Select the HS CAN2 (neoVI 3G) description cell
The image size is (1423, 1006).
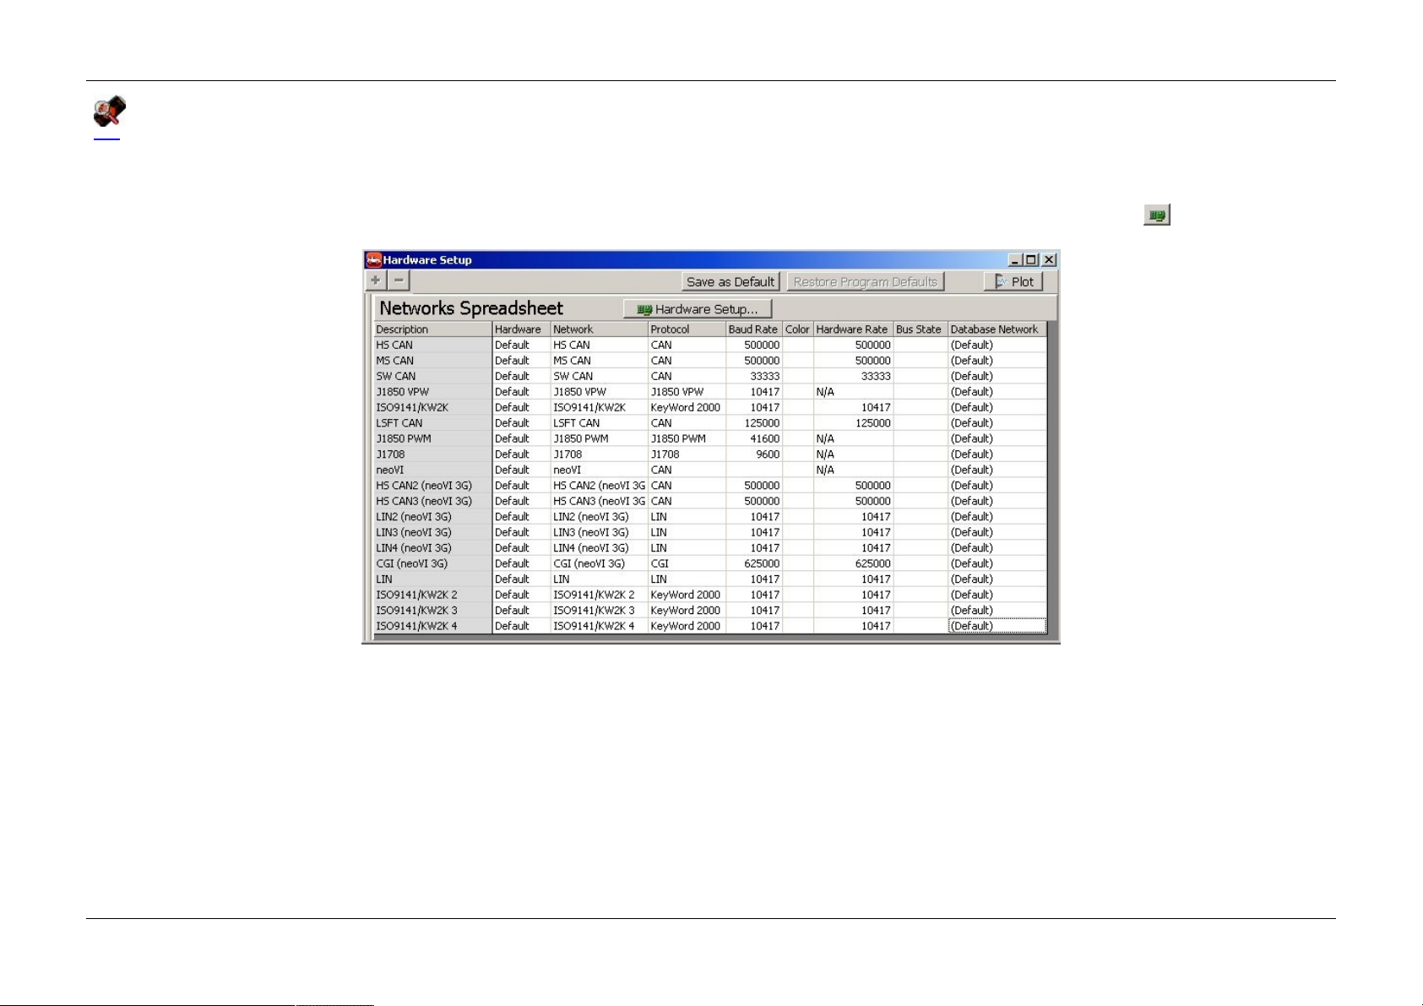(x=432, y=486)
